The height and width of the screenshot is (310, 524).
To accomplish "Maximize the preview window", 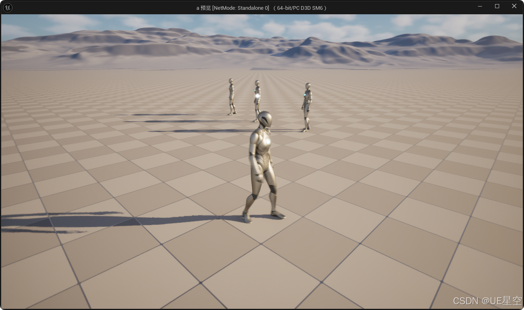I will point(497,6).
